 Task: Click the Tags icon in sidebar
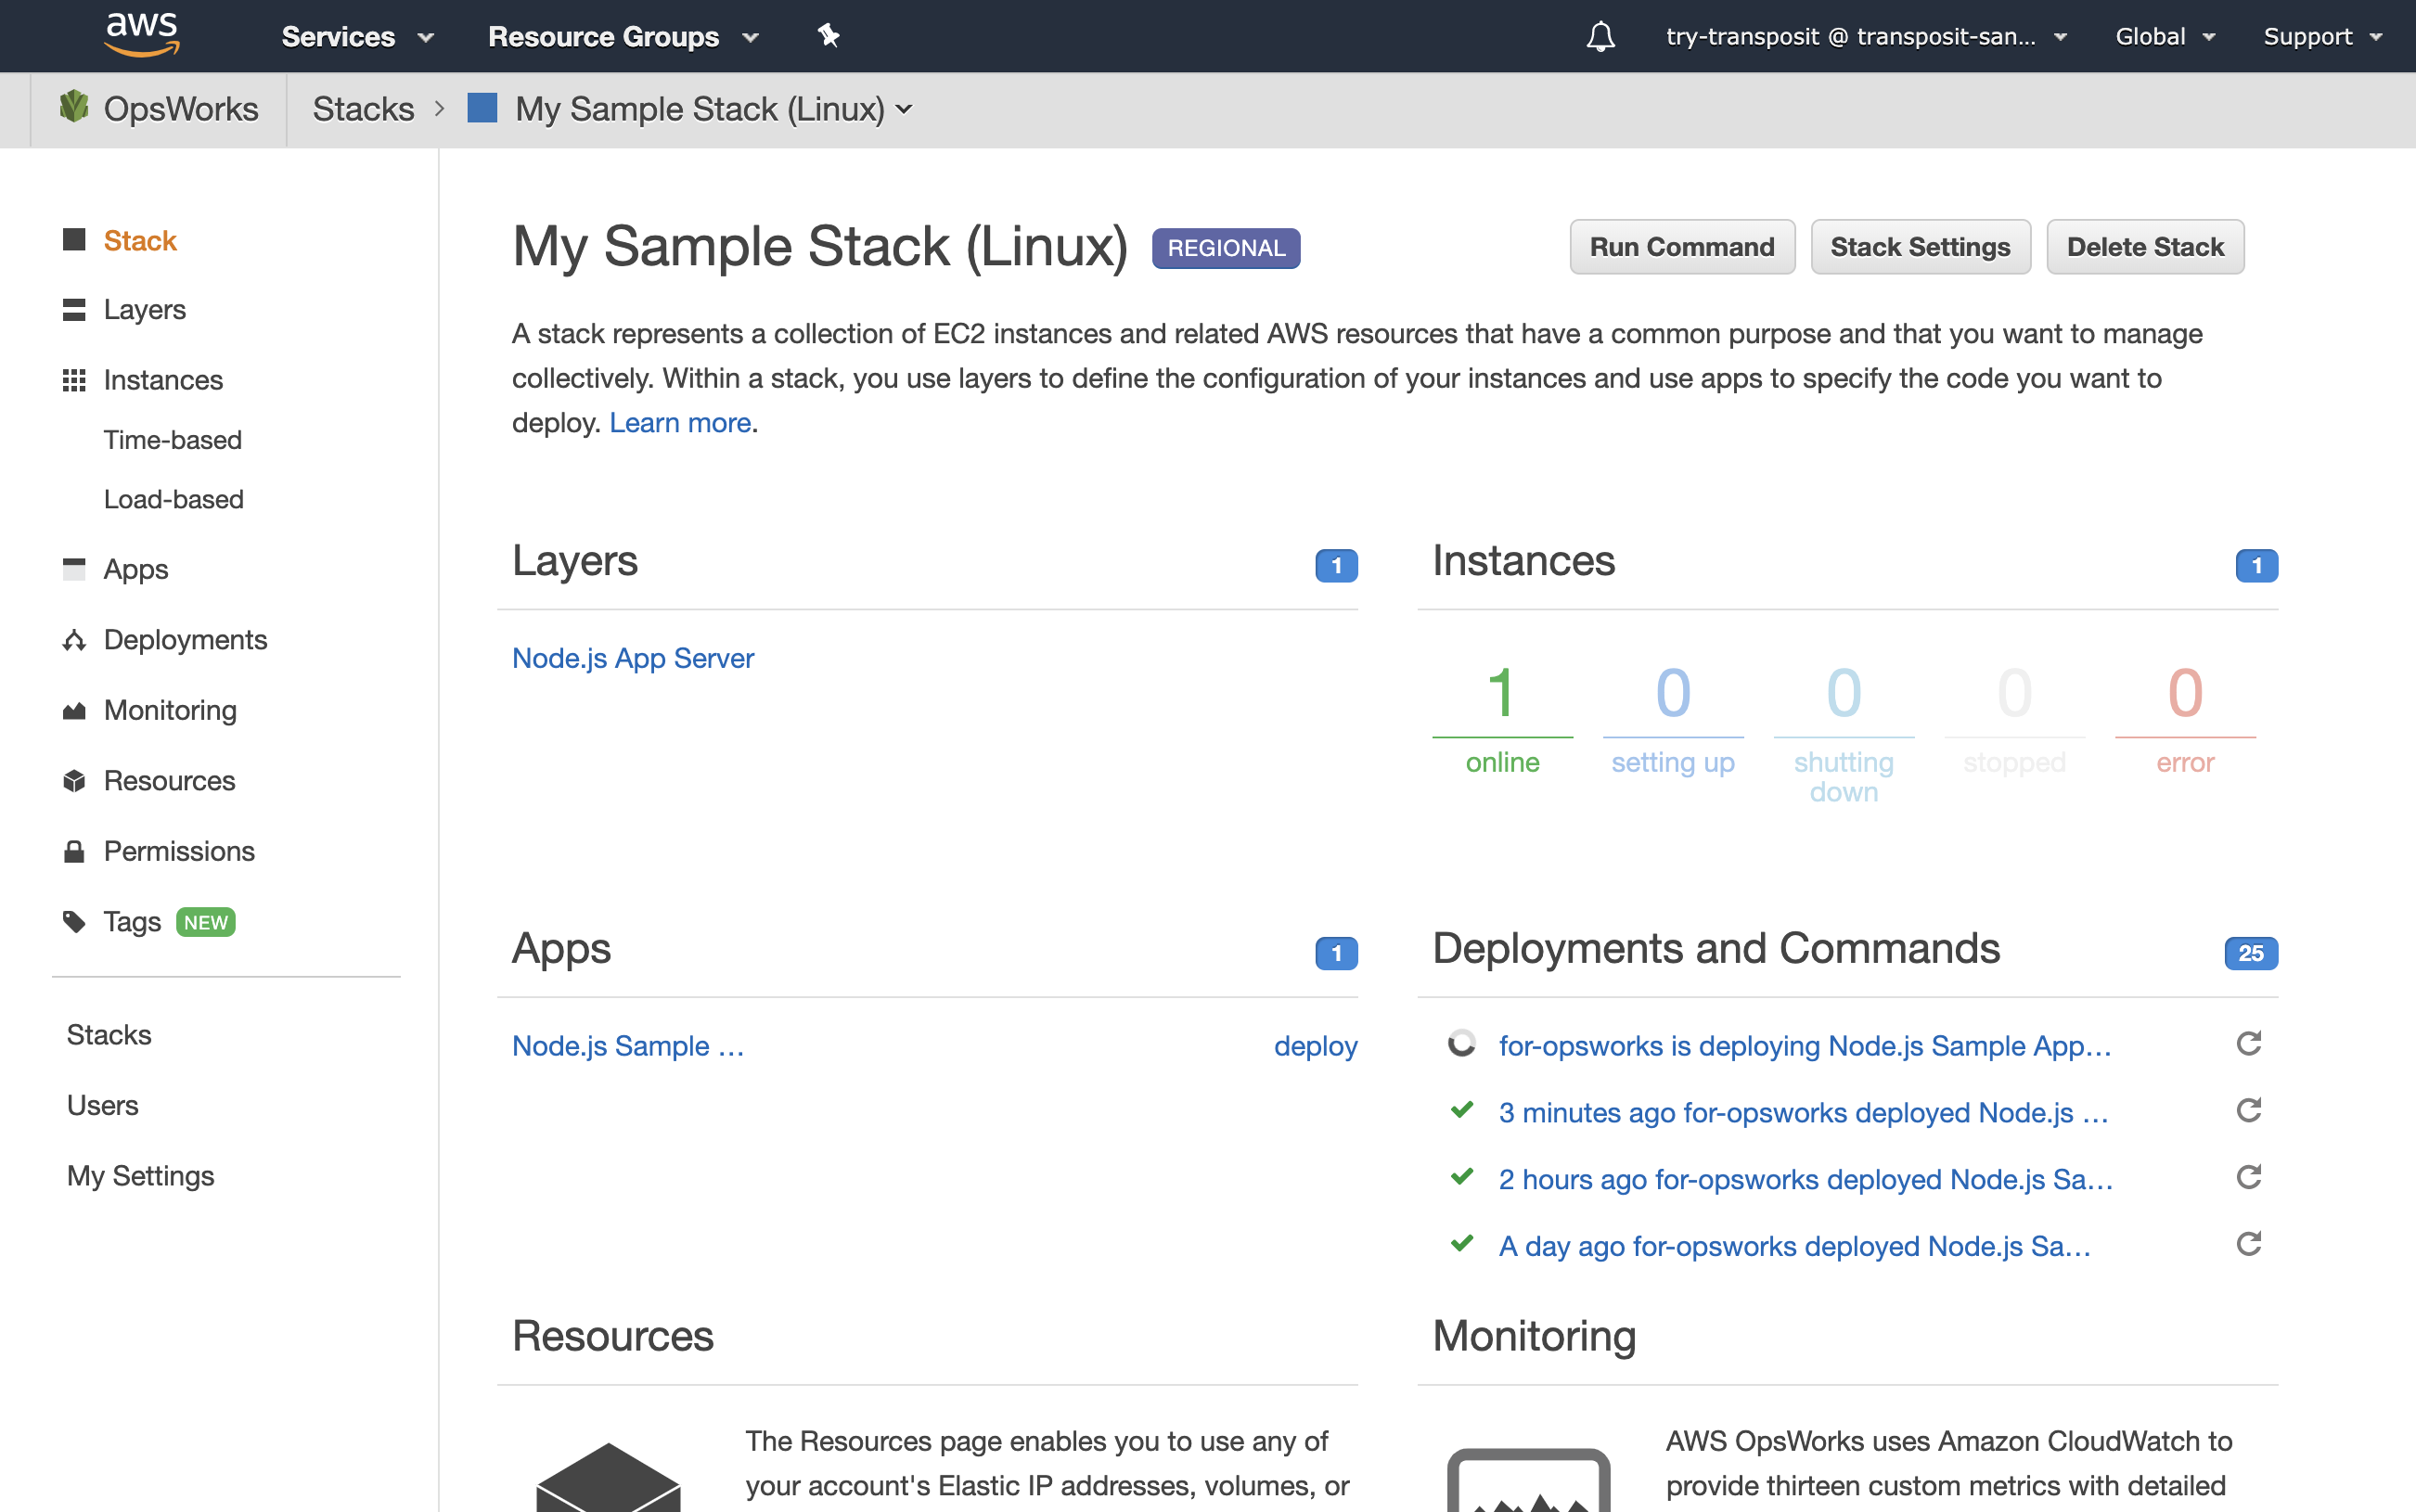[x=74, y=921]
